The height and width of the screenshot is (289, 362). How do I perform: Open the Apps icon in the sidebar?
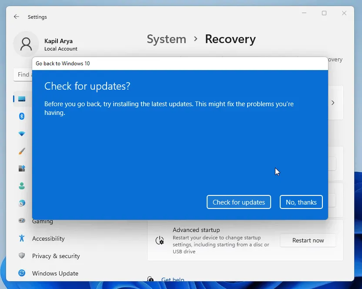pyautogui.click(x=22, y=168)
